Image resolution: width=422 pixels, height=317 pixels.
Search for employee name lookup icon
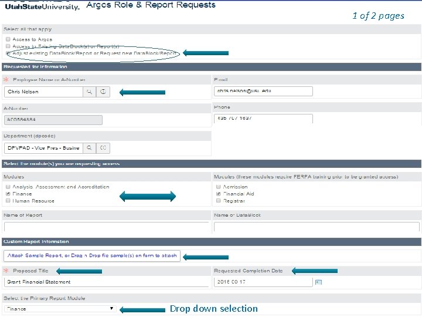coord(89,92)
